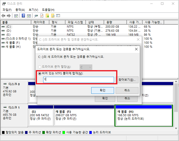Viewport: 179px width, 141px height.
Task: Click the drive icon beside (D:) volume
Action: tap(3, 31)
